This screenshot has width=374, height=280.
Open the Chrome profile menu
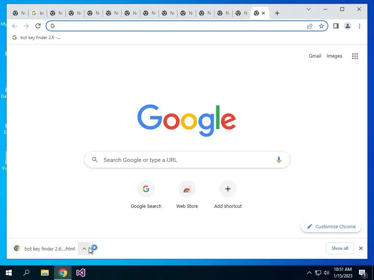click(348, 26)
